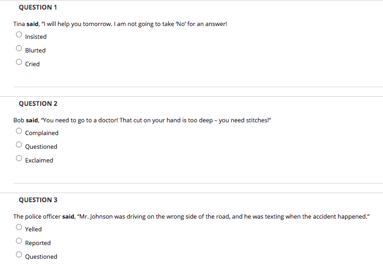Click the QUESTION 3 heading
This screenshot has height=272, width=383.
coord(38,200)
